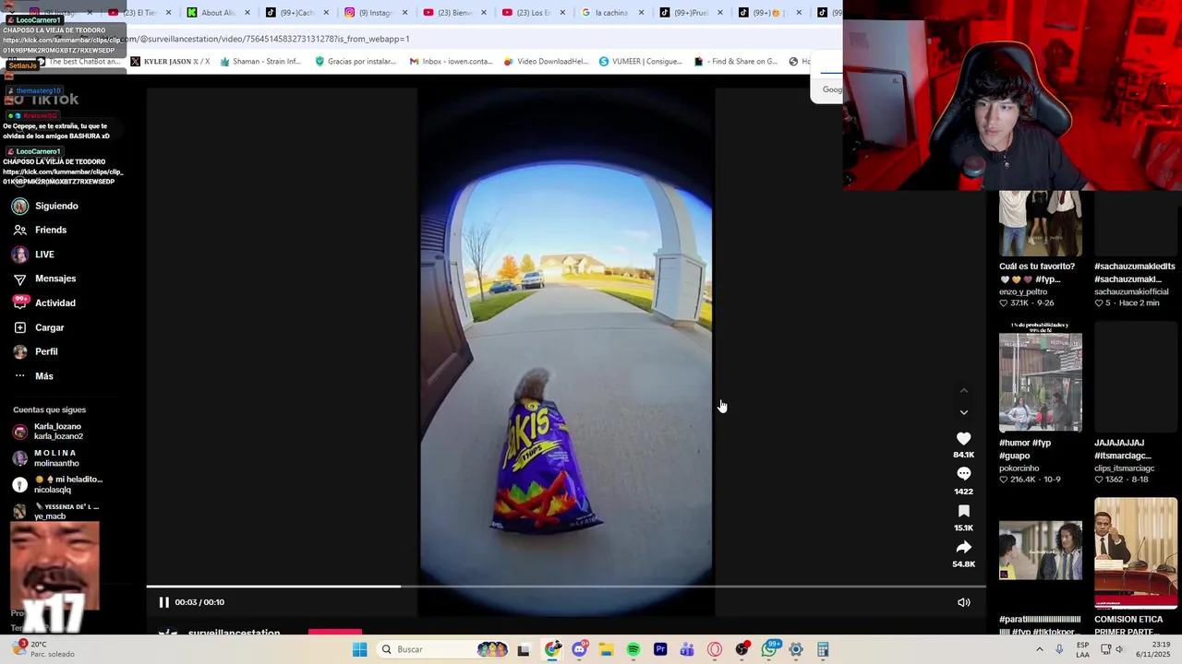The height and width of the screenshot is (664, 1182).
Task: Like the video showing 84.1K hearts
Action: pyautogui.click(x=963, y=439)
